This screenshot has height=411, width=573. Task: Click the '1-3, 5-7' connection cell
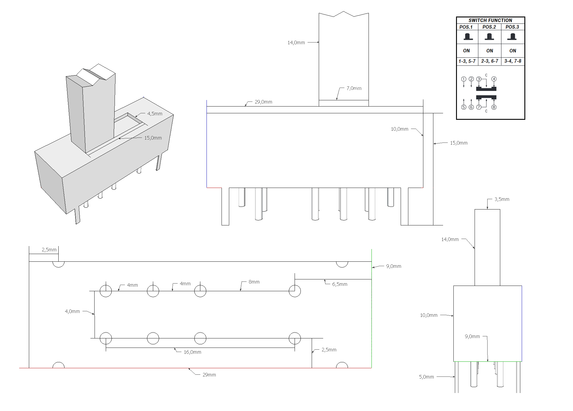pos(467,61)
